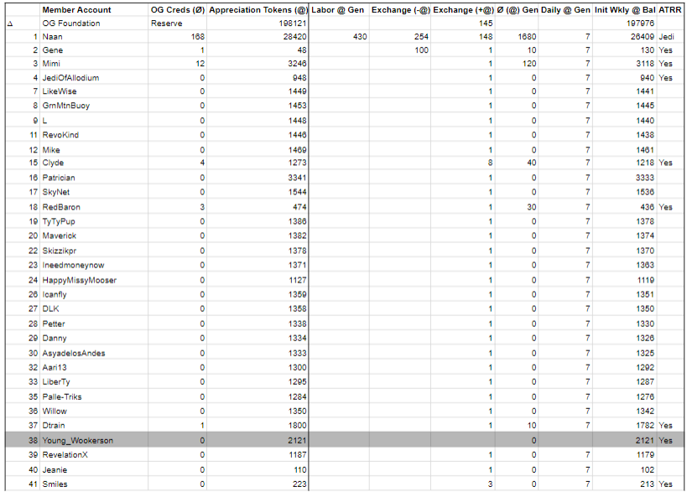Image resolution: width=687 pixels, height=492 pixels.
Task: Click RedBaron's Yes ATRR cell
Action: (x=665, y=207)
